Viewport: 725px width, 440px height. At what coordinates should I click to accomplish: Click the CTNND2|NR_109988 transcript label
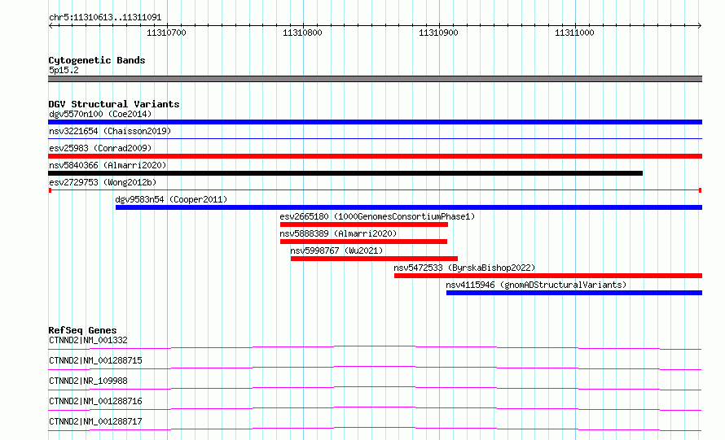[88, 381]
